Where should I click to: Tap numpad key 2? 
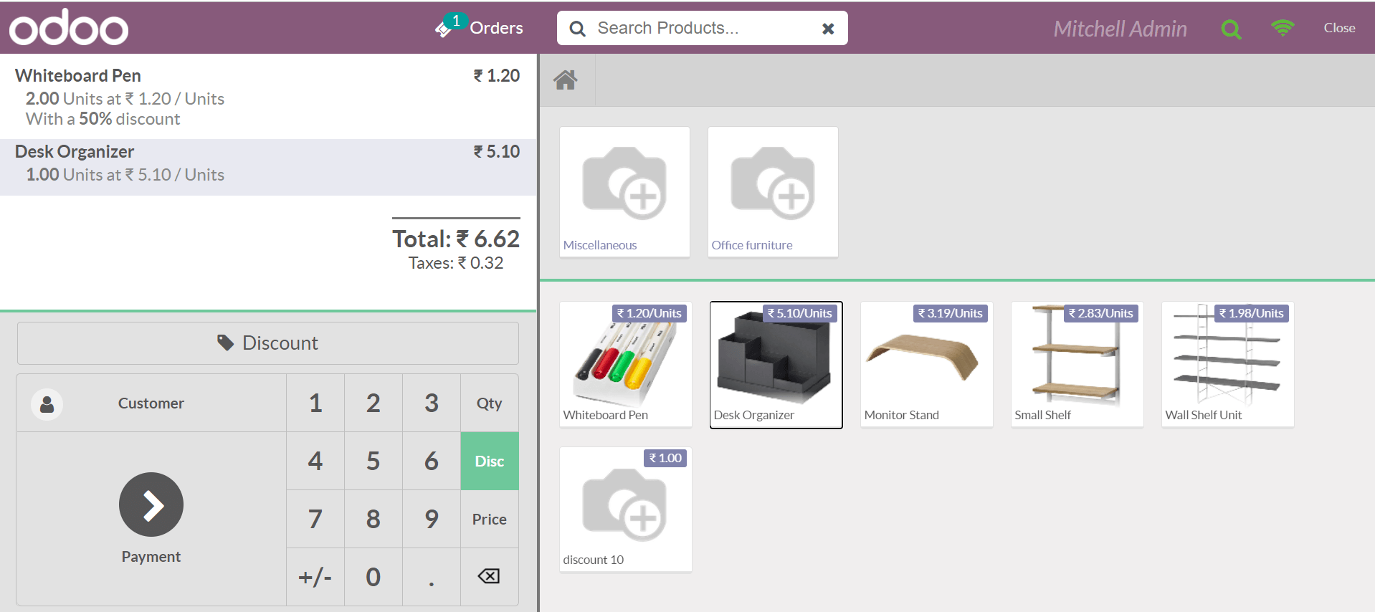pyautogui.click(x=374, y=403)
